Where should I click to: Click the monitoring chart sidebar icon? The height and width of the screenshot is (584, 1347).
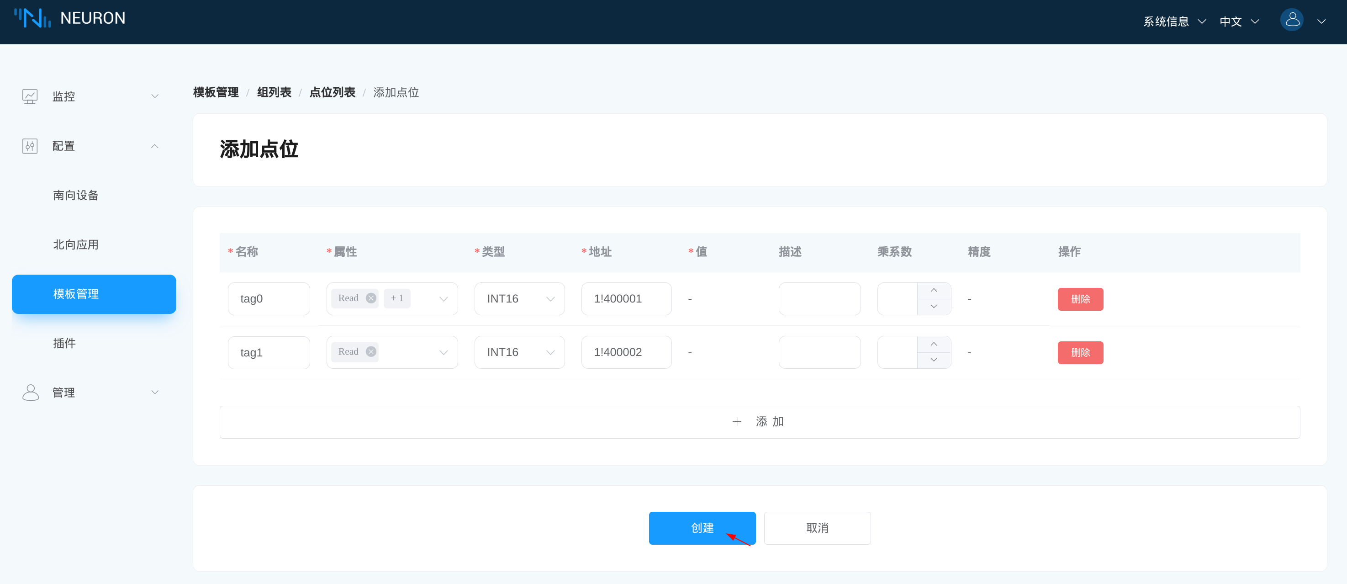(30, 96)
